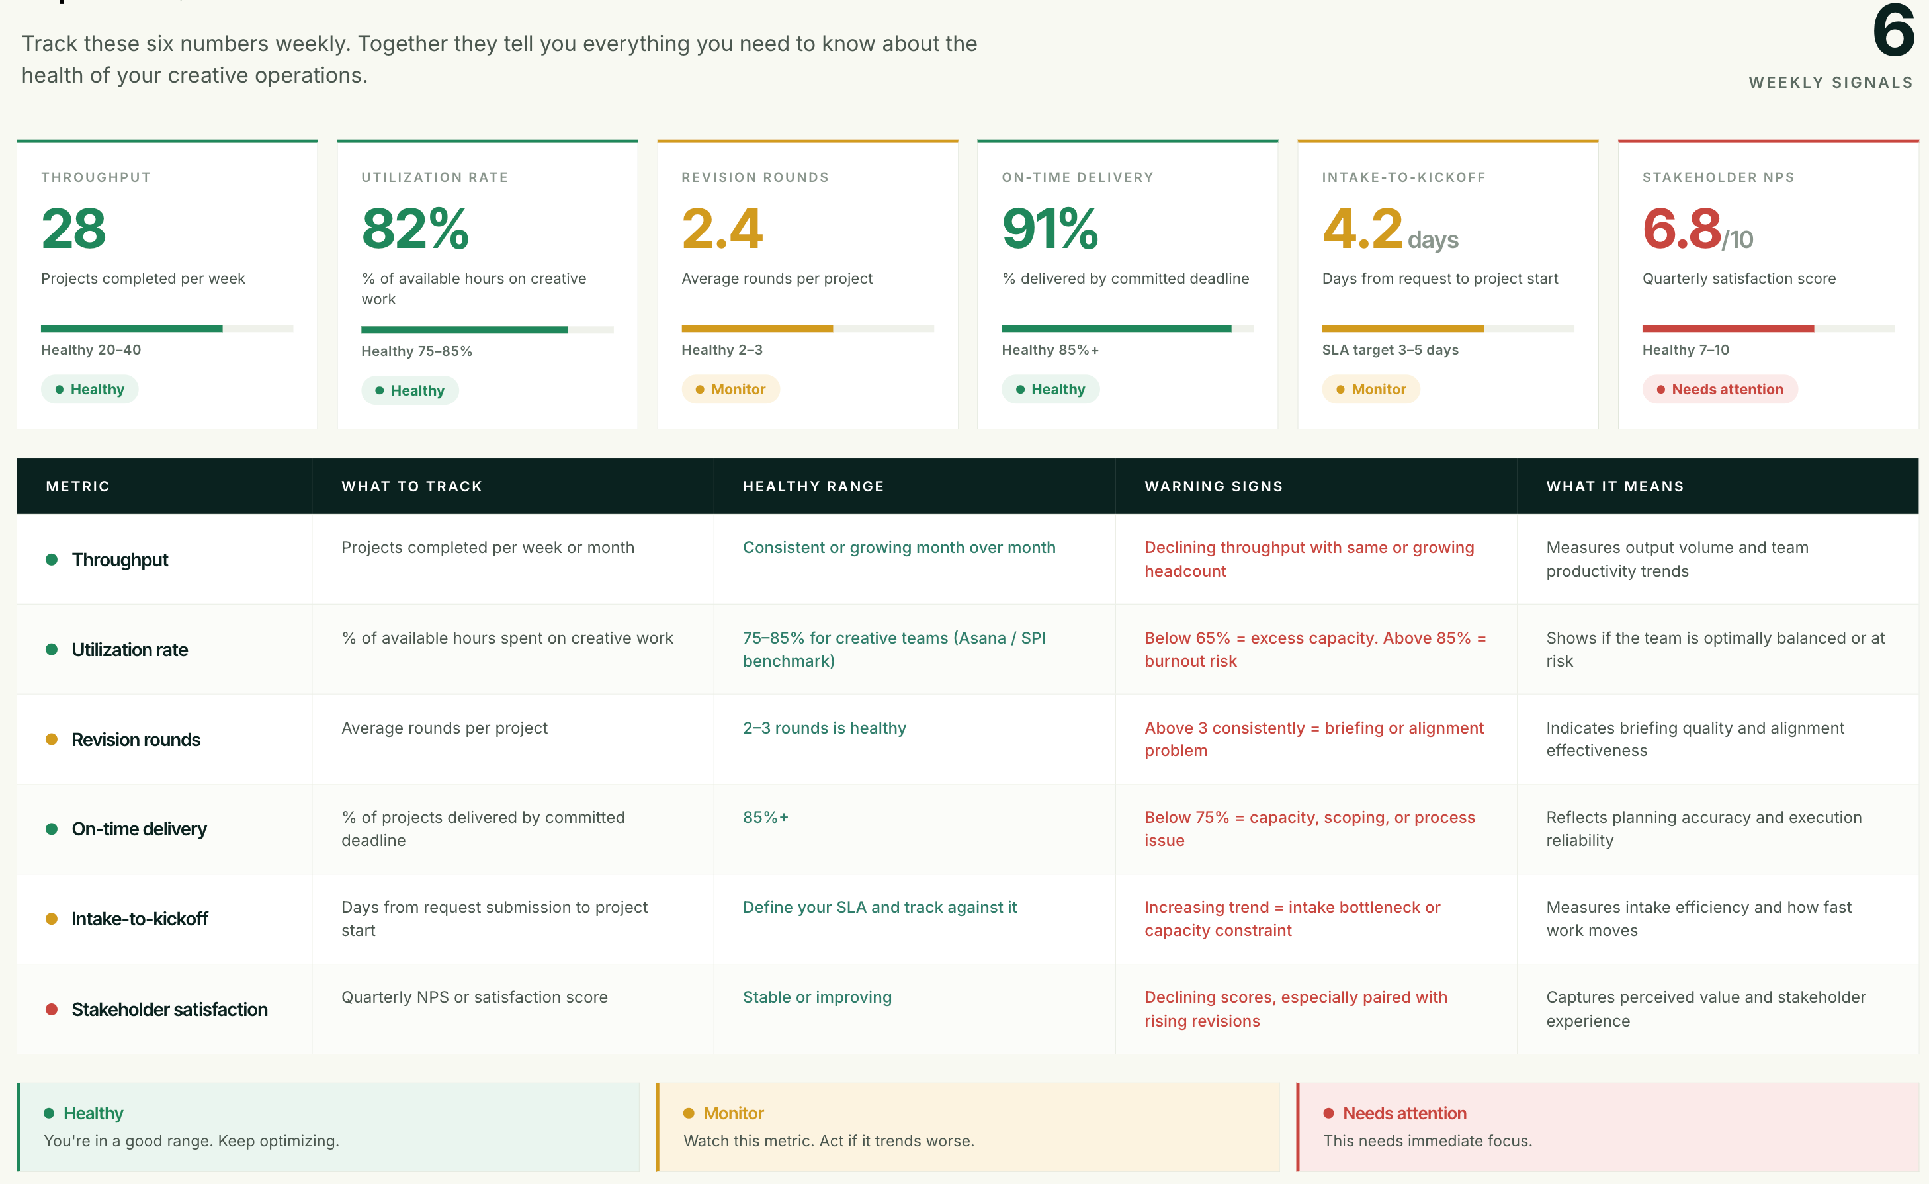Click the Stakeholder NPS progress bar

click(1768, 328)
